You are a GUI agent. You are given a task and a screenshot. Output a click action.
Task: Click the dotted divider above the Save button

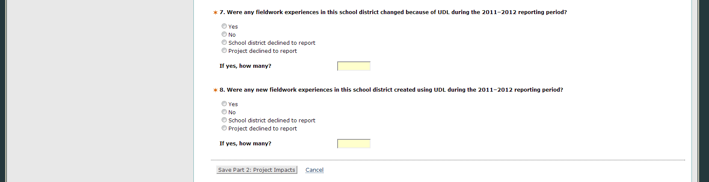448,160
